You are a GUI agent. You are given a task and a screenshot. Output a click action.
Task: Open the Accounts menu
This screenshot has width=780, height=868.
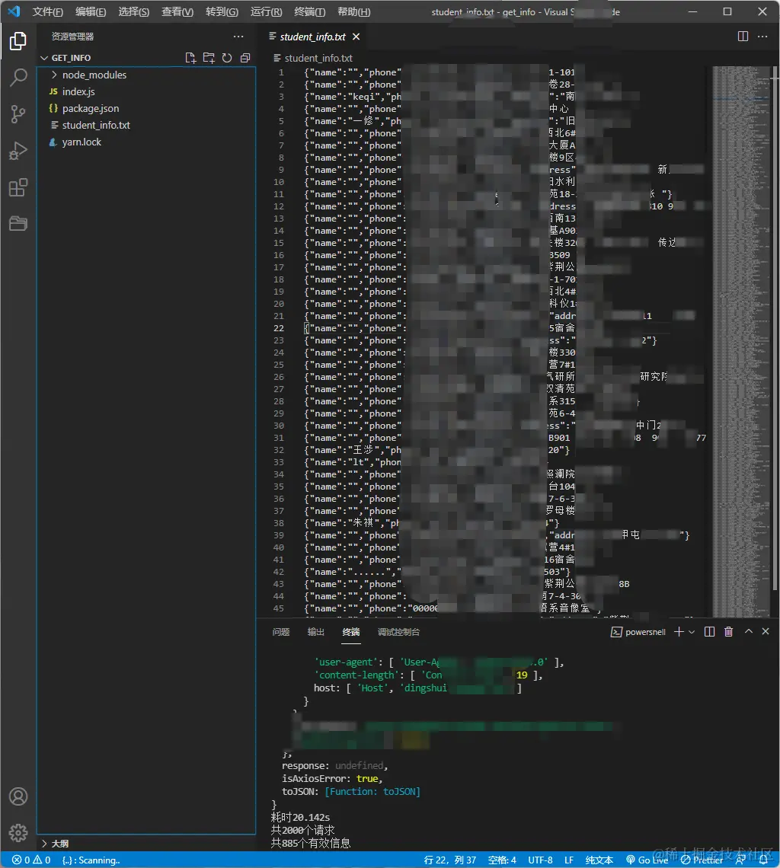click(18, 796)
